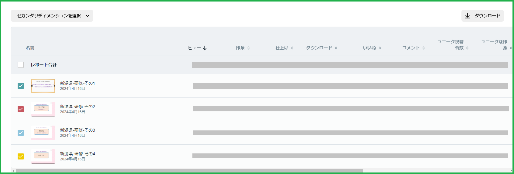Open the 新潟県-研修-その1 thumbnail
514x174 pixels.
43,86
